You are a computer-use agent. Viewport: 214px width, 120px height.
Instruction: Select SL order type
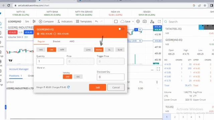[109, 50]
